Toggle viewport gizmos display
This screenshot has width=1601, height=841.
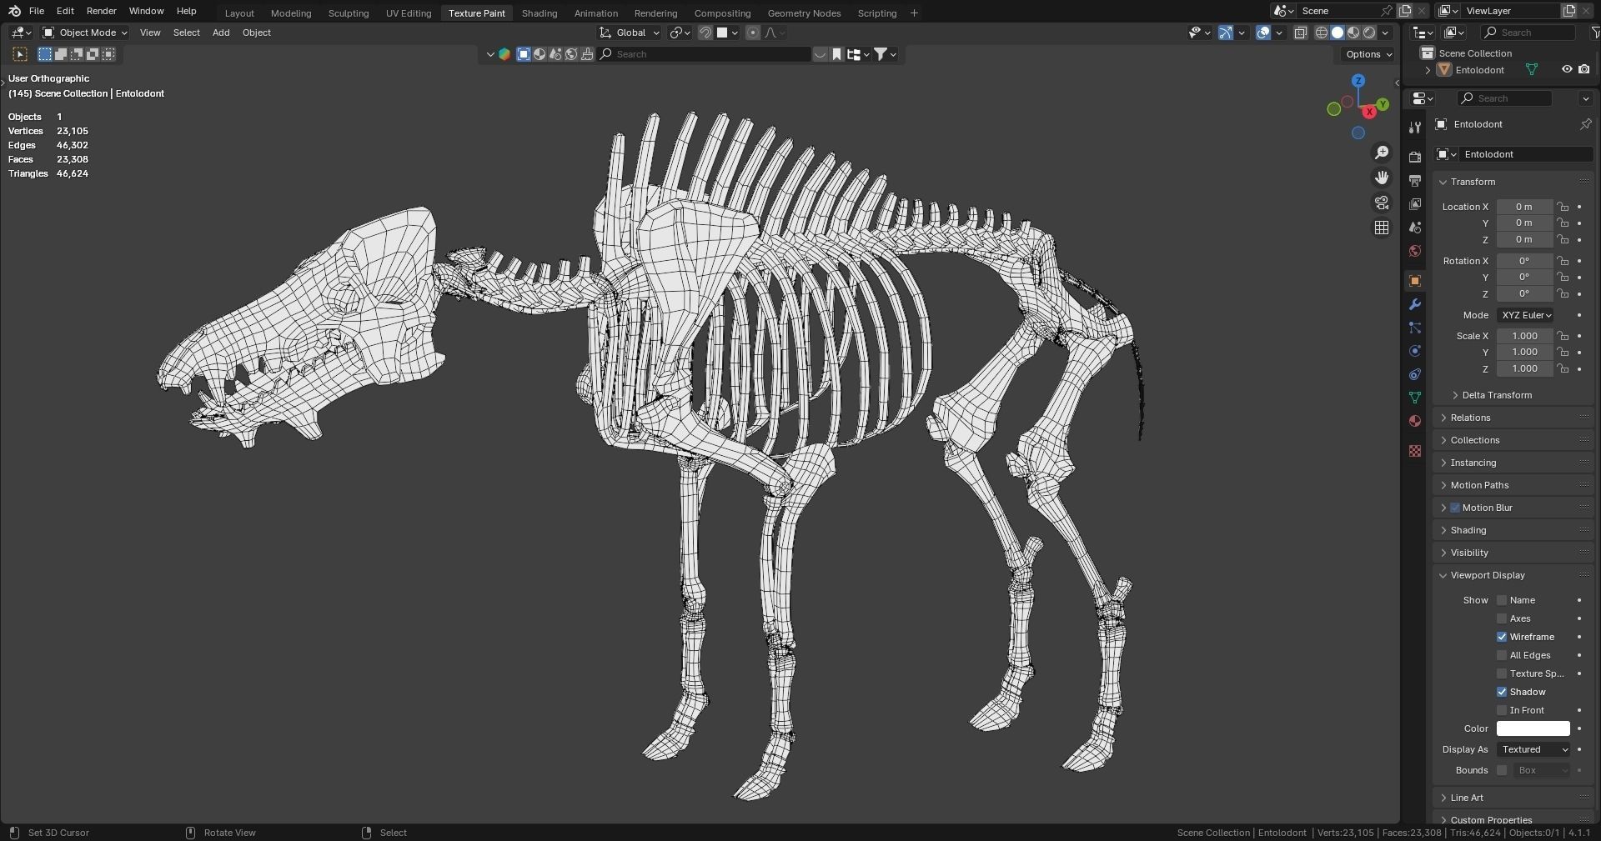coord(1225,33)
